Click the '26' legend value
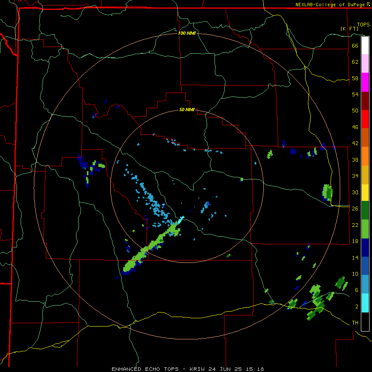Image resolution: width=372 pixels, height=372 pixels. pyautogui.click(x=355, y=209)
